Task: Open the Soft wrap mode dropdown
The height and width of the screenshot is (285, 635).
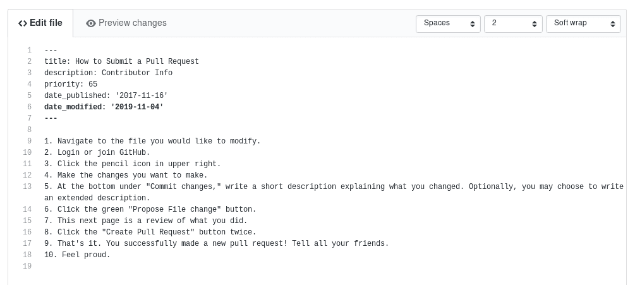Action: [583, 24]
